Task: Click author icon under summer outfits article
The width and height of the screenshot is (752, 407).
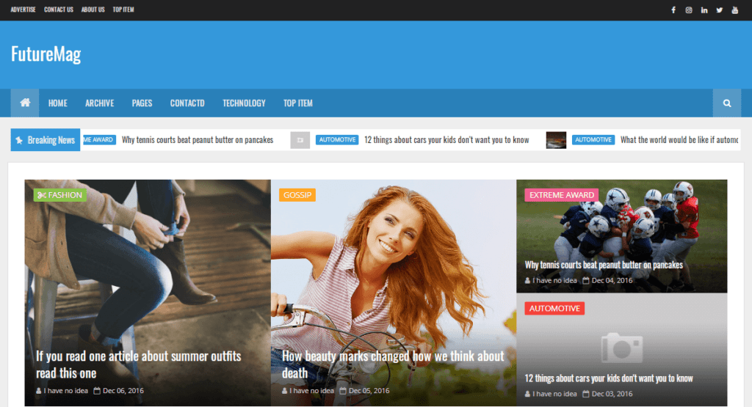Action: pyautogui.click(x=39, y=391)
